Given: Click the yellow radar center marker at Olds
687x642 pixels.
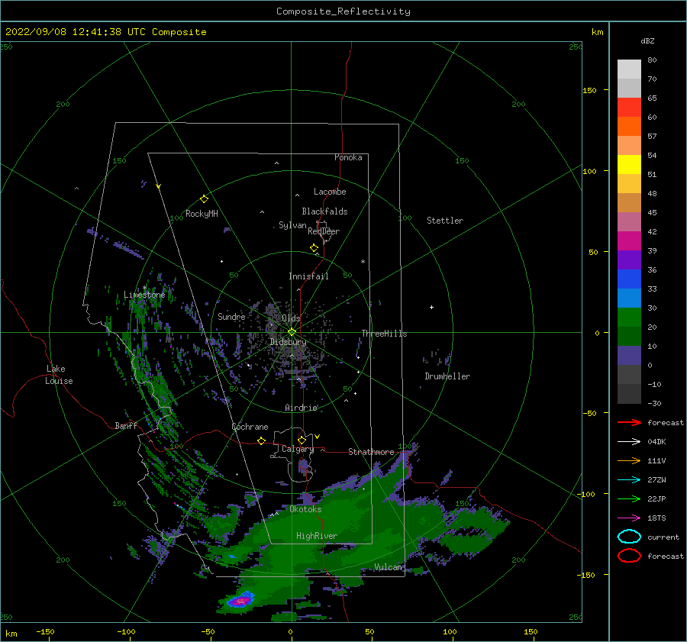Looking at the screenshot, I should (x=292, y=332).
